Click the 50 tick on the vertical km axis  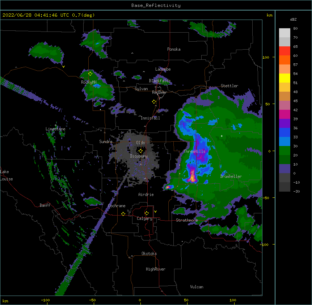click(x=267, y=104)
